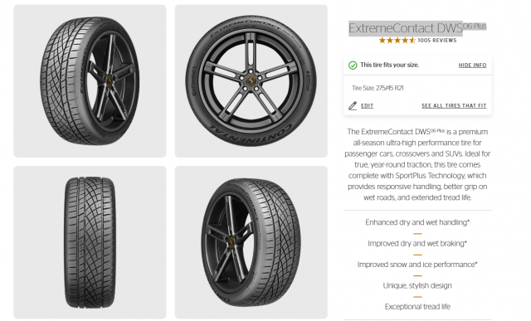The width and height of the screenshot is (531, 321).
Task: Click 'Unique, stylish design' feature
Action: (x=417, y=285)
